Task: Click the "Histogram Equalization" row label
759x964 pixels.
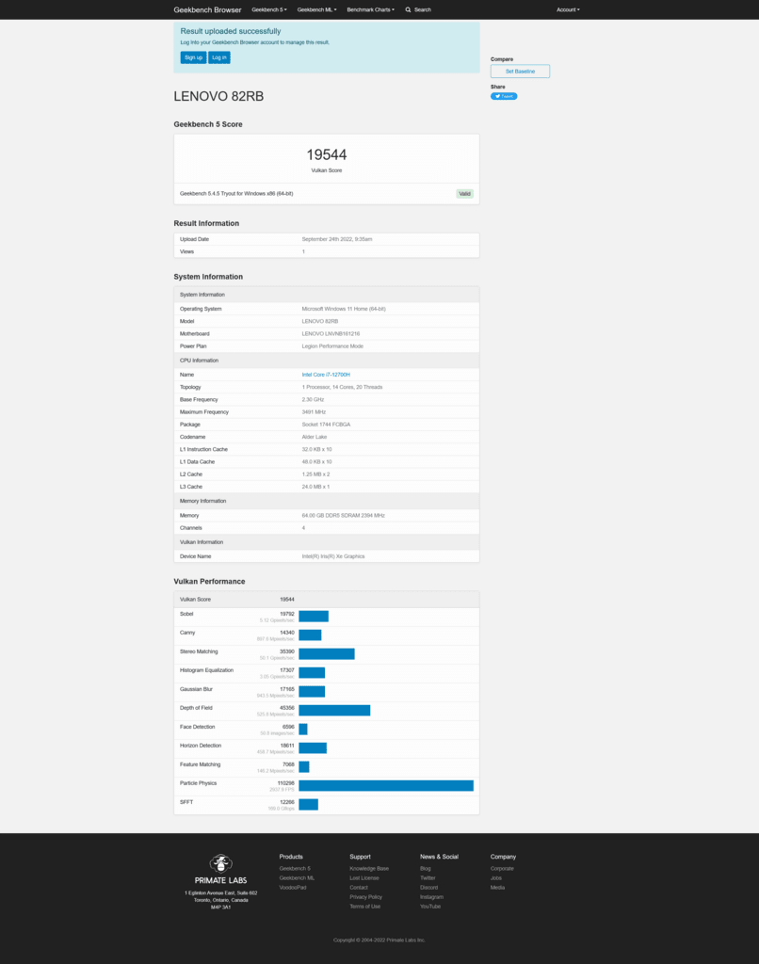Action: point(206,670)
